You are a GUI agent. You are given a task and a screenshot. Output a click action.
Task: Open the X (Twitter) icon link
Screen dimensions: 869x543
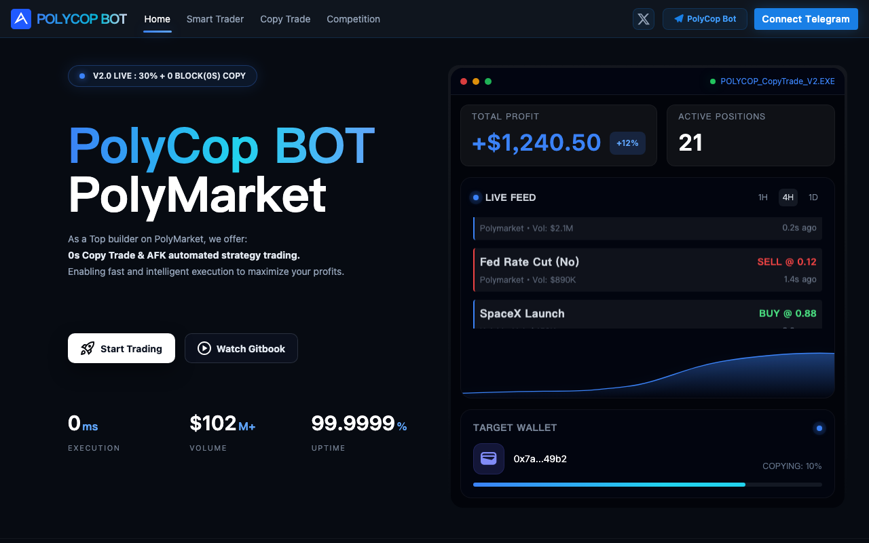point(644,19)
